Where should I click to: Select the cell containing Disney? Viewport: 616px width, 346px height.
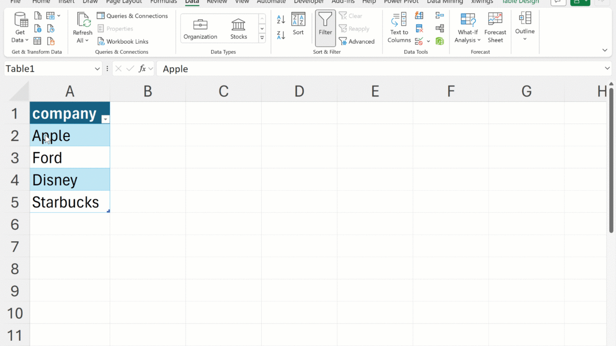[70, 180]
